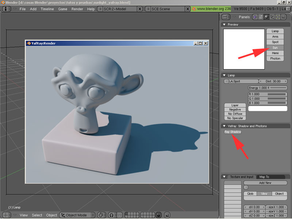Open the texture browse arrows under Add New
The width and height of the screenshot is (292, 219).
tap(246, 187)
